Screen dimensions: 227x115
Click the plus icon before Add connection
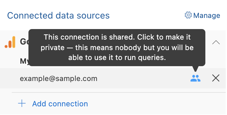tap(22, 104)
